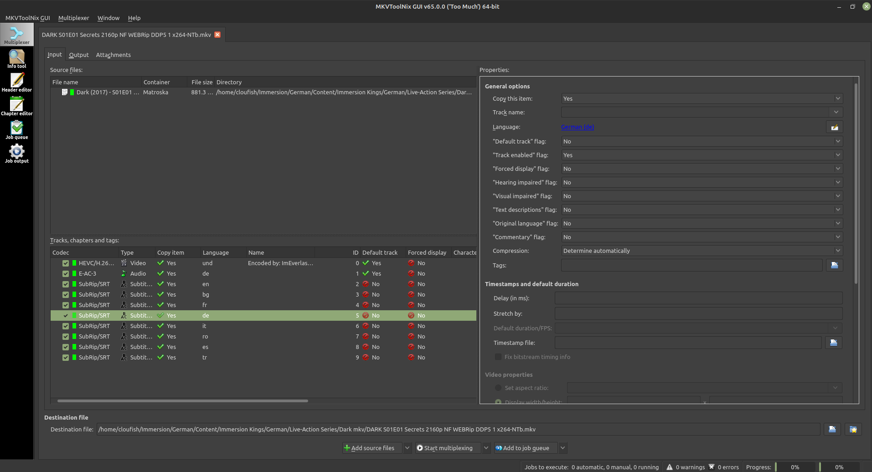Enable Fix bitstream timing info
The image size is (872, 472).
(498, 357)
